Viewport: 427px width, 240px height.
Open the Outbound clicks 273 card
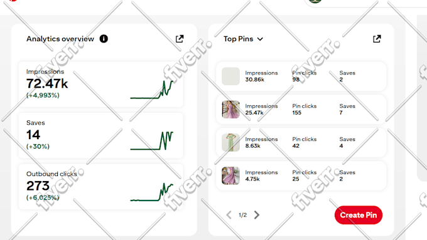click(x=100, y=187)
